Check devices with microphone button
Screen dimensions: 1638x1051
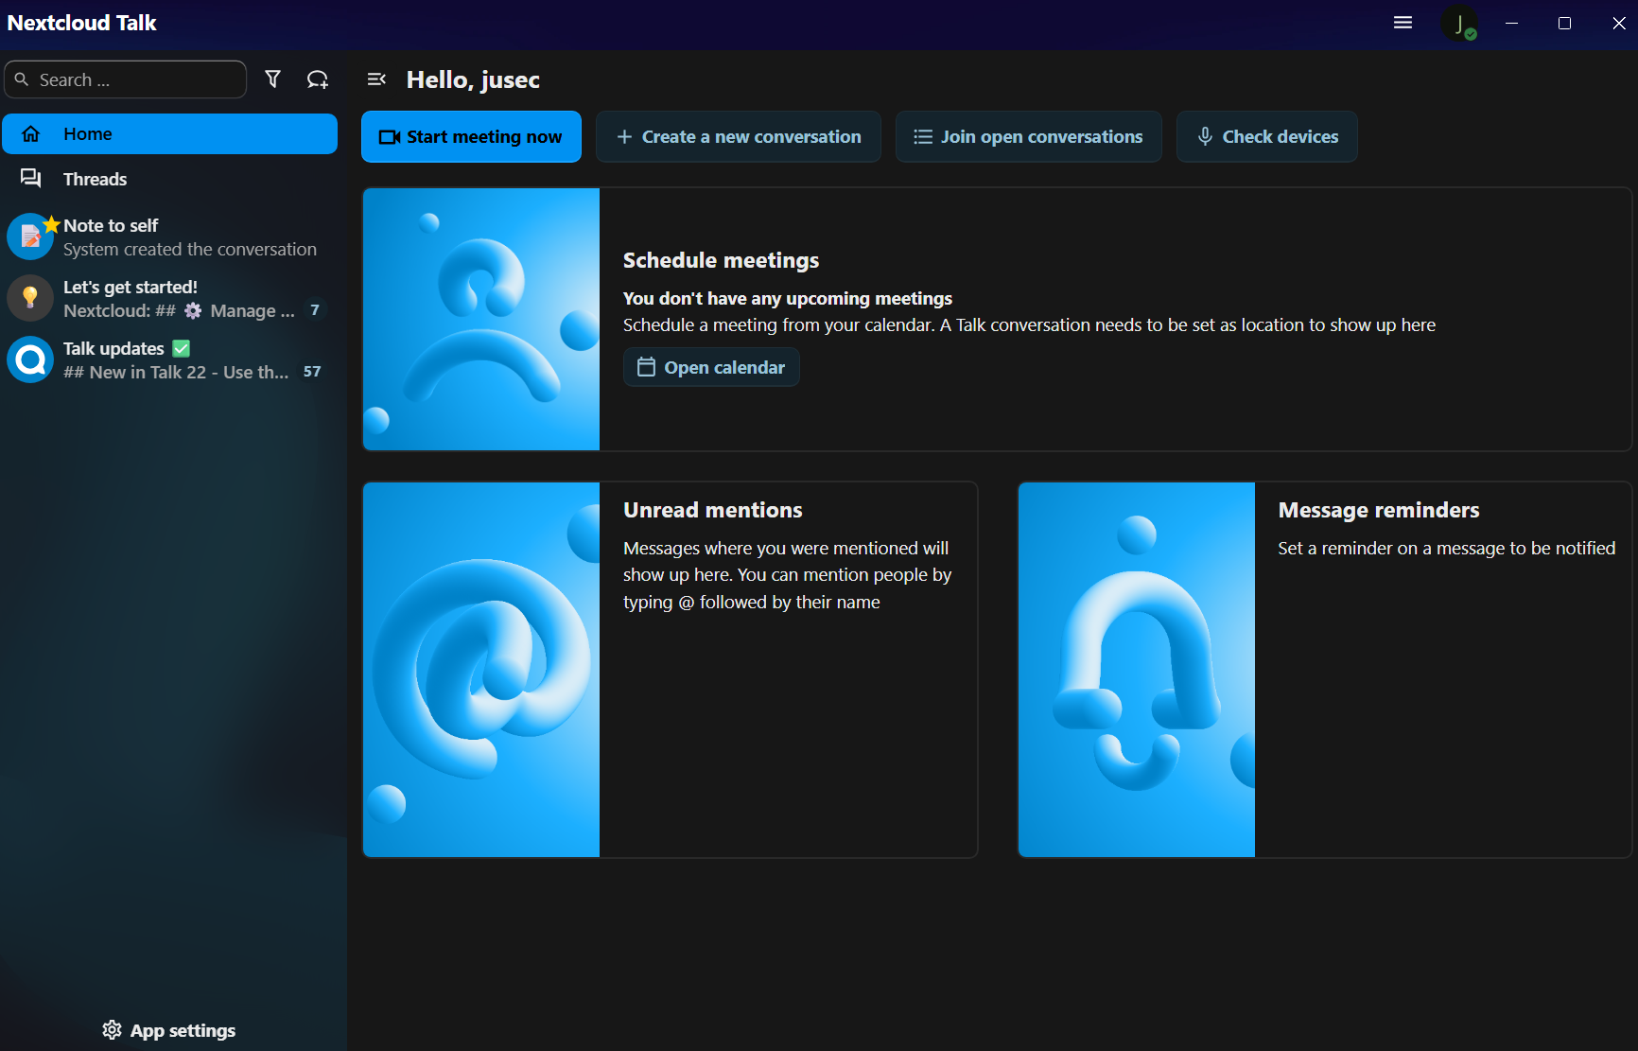point(1266,137)
